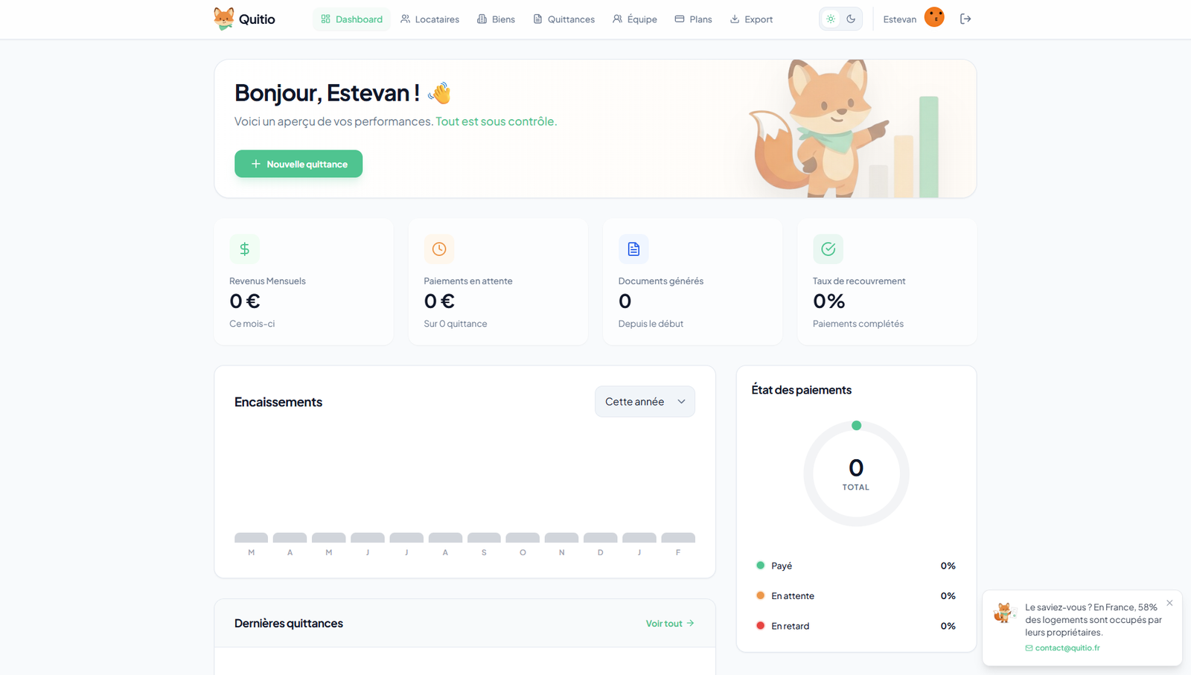Click the chevron arrow in Cette année selector
The width and height of the screenshot is (1191, 675).
tap(681, 402)
